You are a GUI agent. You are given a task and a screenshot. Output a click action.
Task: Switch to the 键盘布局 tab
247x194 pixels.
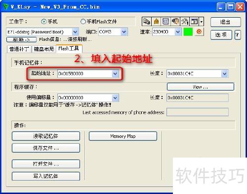(x=44, y=49)
